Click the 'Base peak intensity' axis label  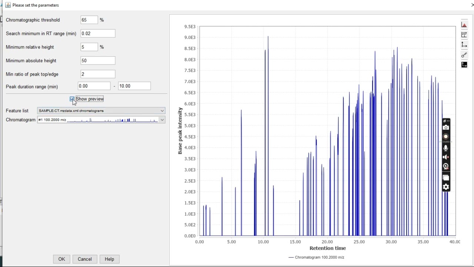(180, 131)
